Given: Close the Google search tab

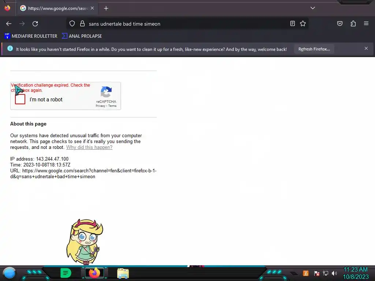Looking at the screenshot, I should [x=92, y=8].
